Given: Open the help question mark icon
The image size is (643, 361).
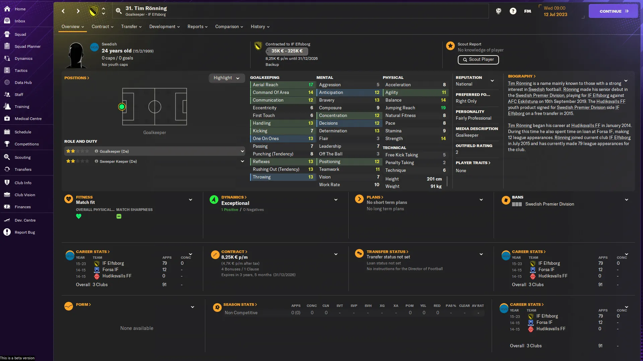Looking at the screenshot, I should (x=513, y=11).
